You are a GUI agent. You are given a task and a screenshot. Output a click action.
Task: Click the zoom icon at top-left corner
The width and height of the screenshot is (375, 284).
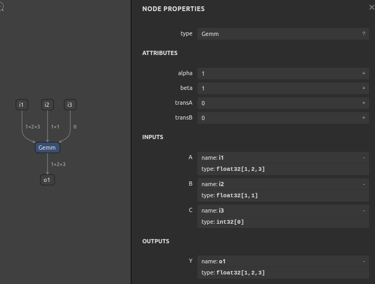pyautogui.click(x=2, y=7)
